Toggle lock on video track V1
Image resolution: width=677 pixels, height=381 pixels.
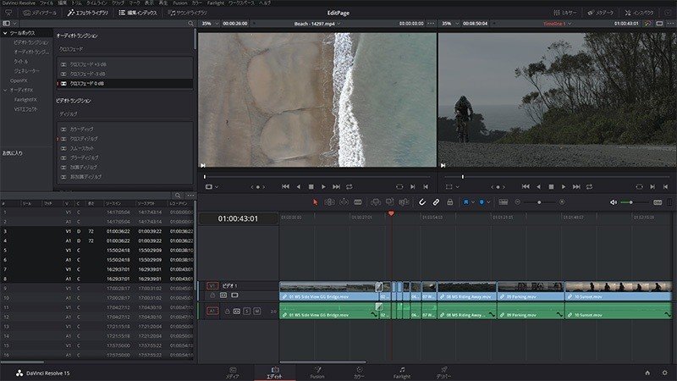pos(212,295)
